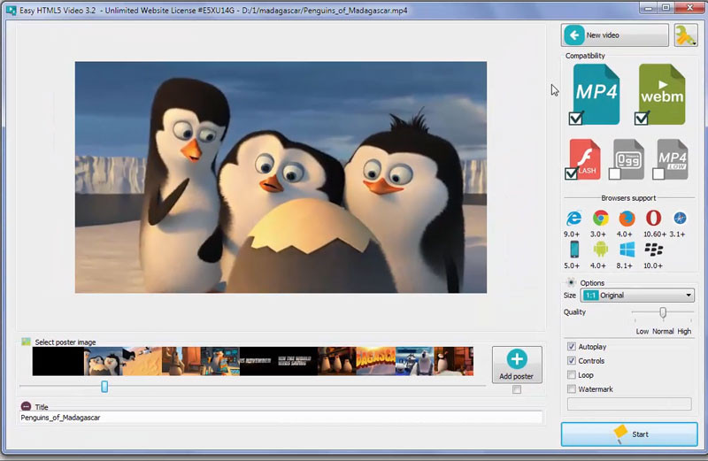
Task: Click the Title input field
Action: (281, 418)
